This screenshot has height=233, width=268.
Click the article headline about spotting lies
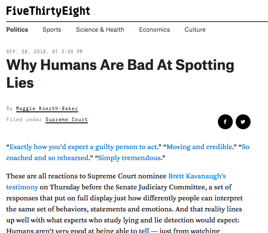(x=120, y=74)
